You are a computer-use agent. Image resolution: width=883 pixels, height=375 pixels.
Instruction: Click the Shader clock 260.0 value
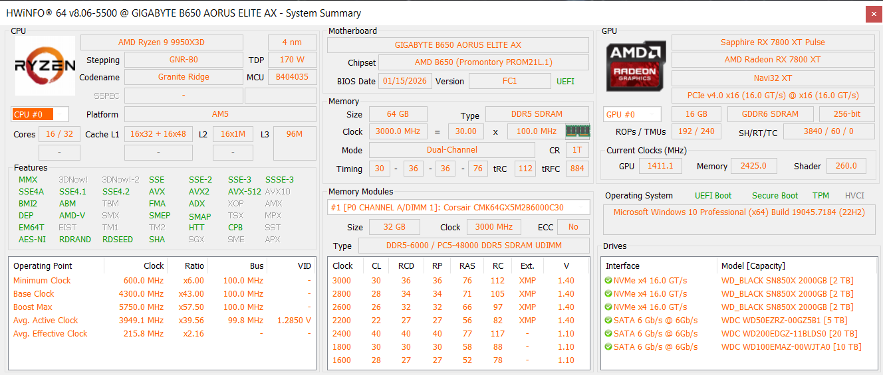click(x=846, y=166)
